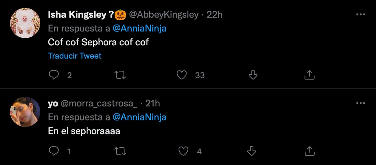Open more options for Isha Kingsley's tweet
Viewport: 376px width, 165px height.
pos(360,14)
